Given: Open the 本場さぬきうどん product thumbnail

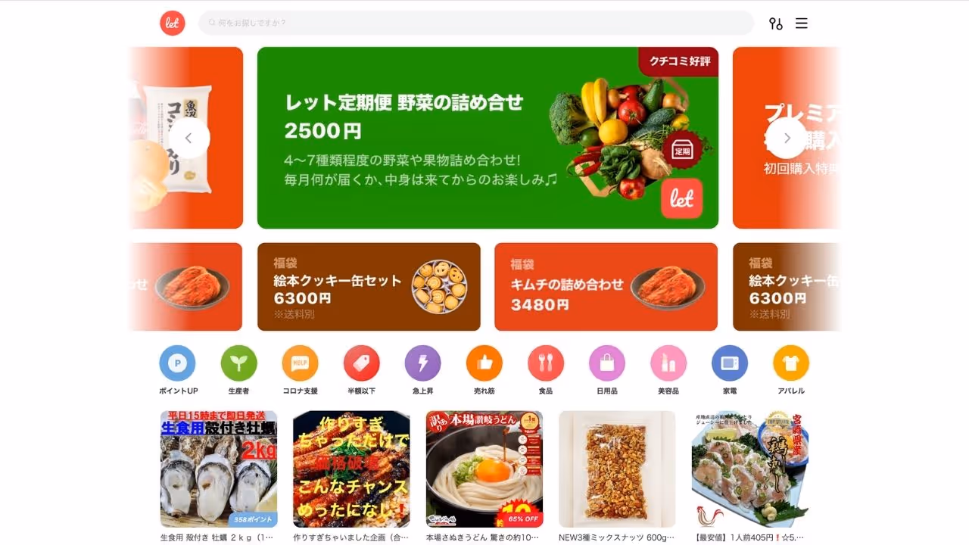Looking at the screenshot, I should pyautogui.click(x=484, y=469).
